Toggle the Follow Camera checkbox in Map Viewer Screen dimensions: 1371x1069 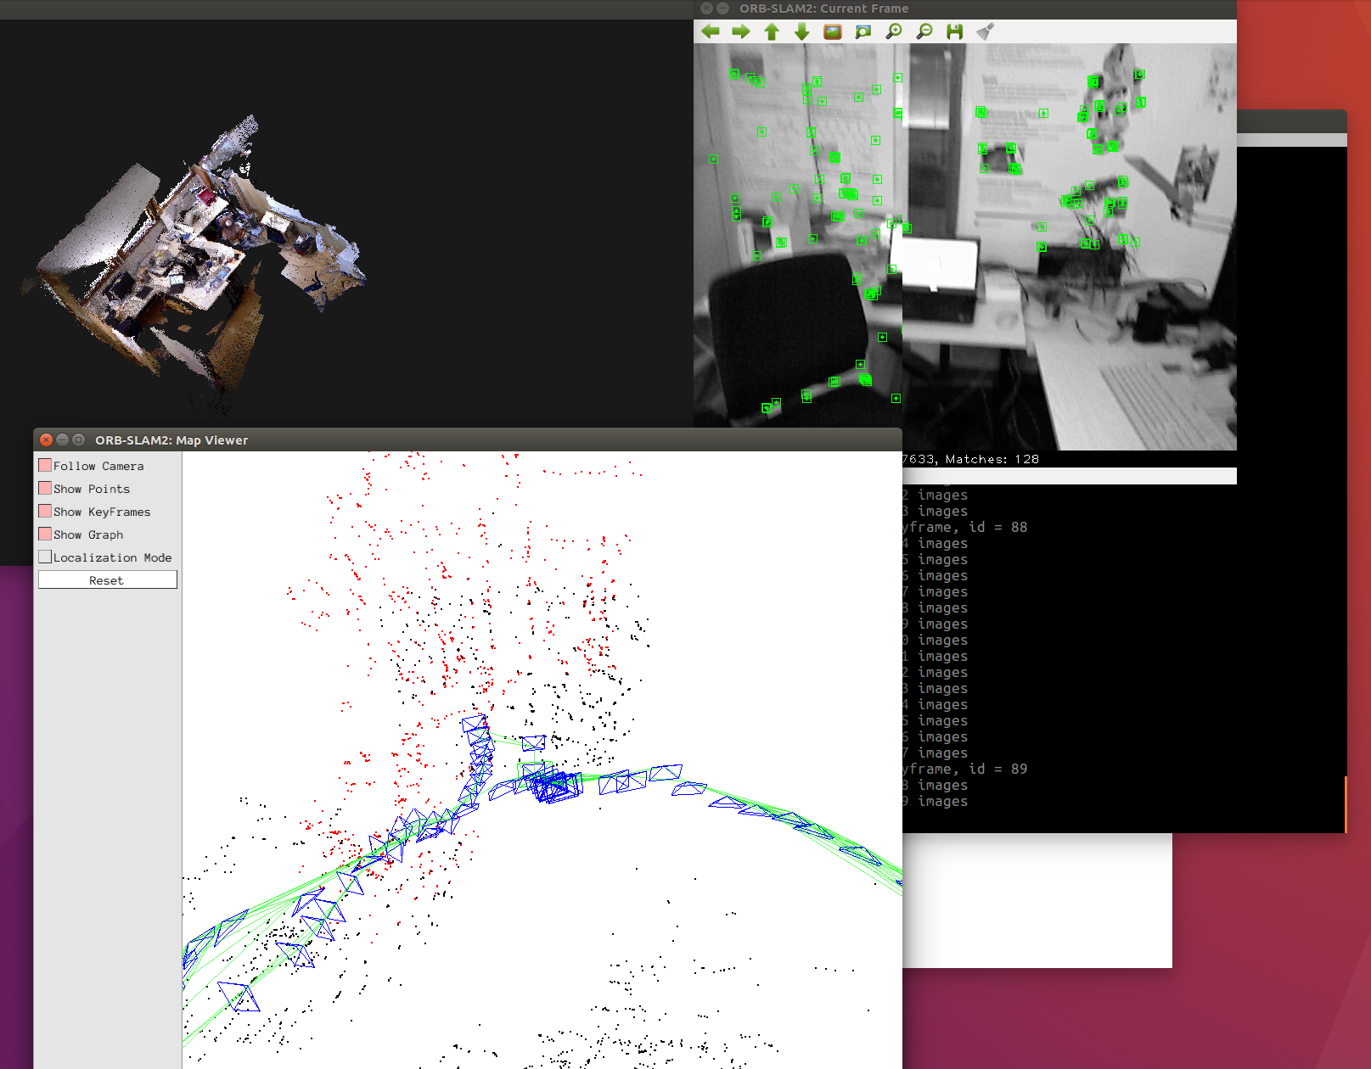click(45, 465)
